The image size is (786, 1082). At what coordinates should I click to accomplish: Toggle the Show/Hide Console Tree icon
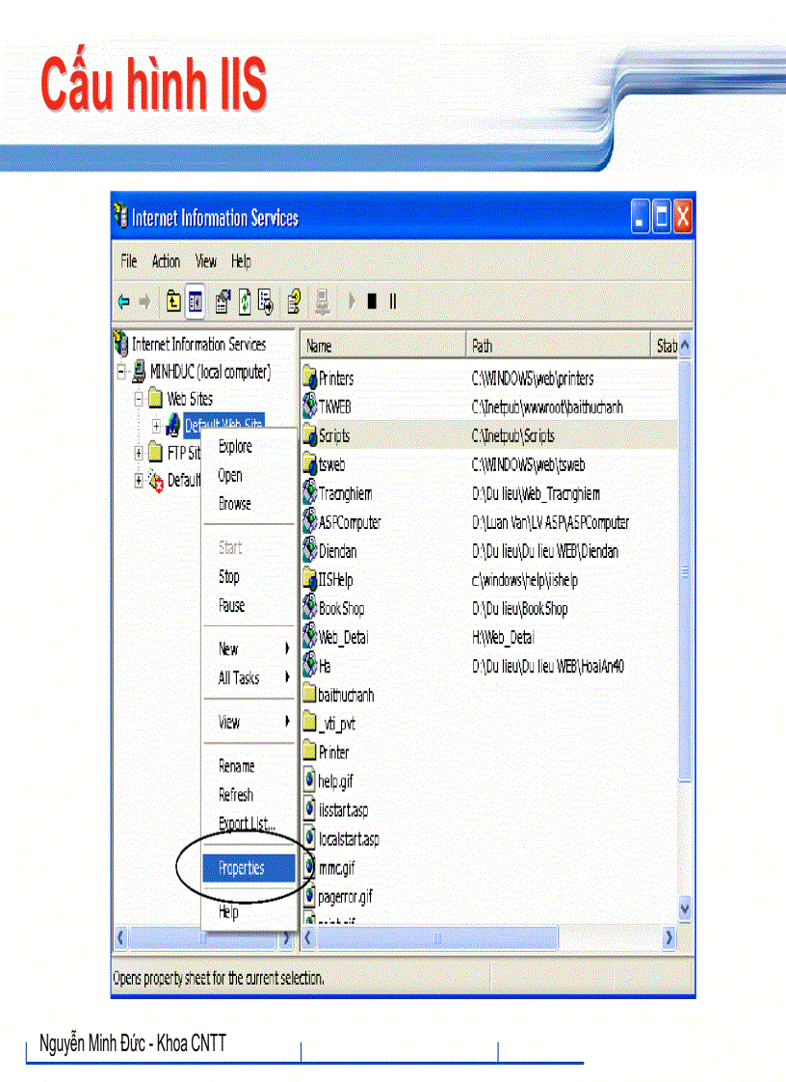[195, 301]
